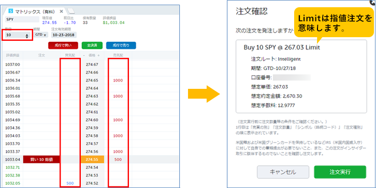
Task: Click price cell 274.53
Action: coord(92,175)
